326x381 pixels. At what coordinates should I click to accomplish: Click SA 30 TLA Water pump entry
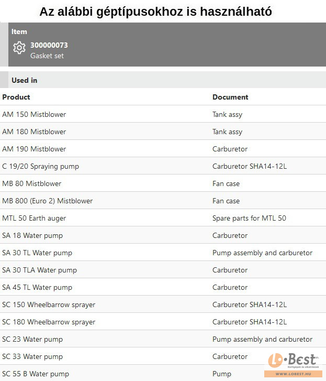tap(39, 270)
